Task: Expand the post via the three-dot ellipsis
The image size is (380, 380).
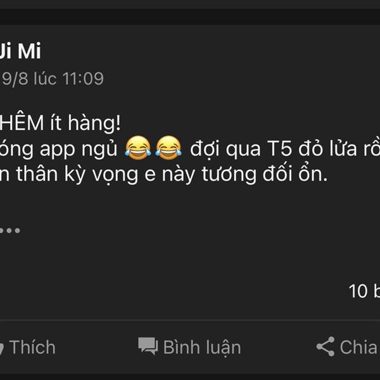Action: point(9,231)
